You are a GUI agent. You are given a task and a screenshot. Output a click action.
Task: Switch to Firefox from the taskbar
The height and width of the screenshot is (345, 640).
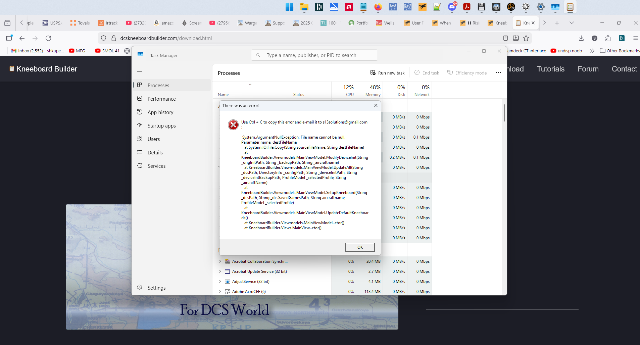378,7
